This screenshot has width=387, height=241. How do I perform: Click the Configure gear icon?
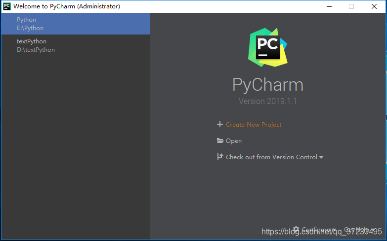click(296, 229)
